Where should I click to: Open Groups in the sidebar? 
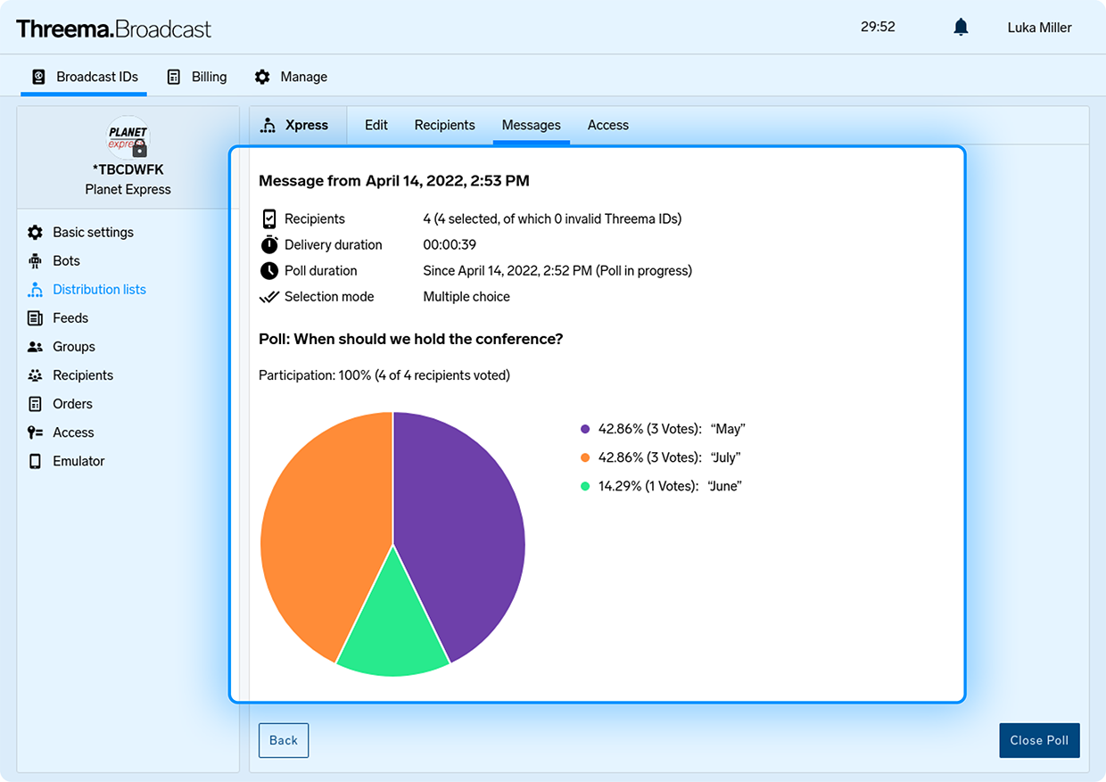coord(74,346)
